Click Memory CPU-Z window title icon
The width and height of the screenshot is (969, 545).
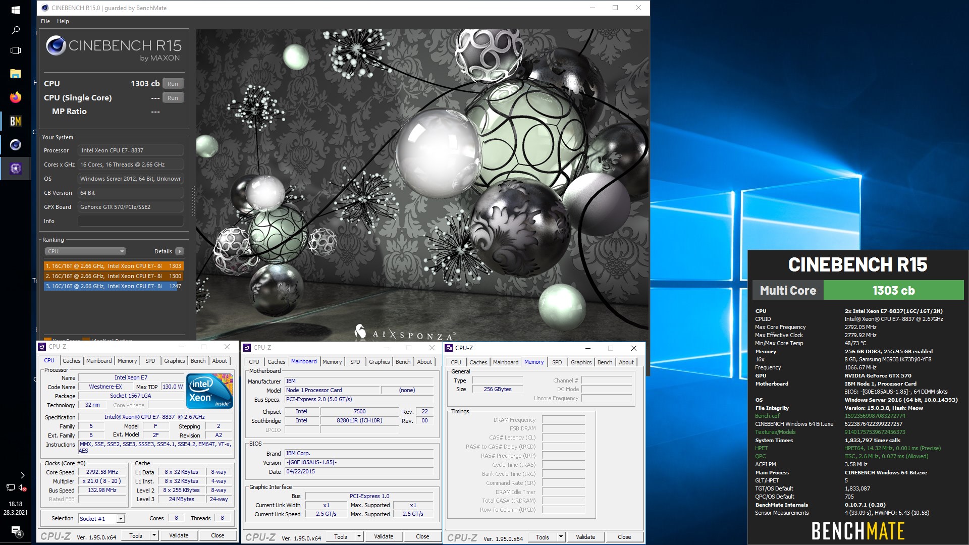449,348
